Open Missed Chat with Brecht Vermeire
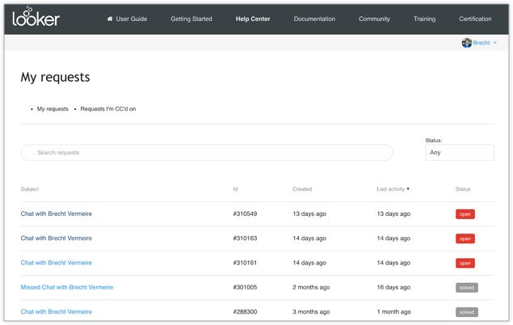513x325 pixels. [x=66, y=287]
